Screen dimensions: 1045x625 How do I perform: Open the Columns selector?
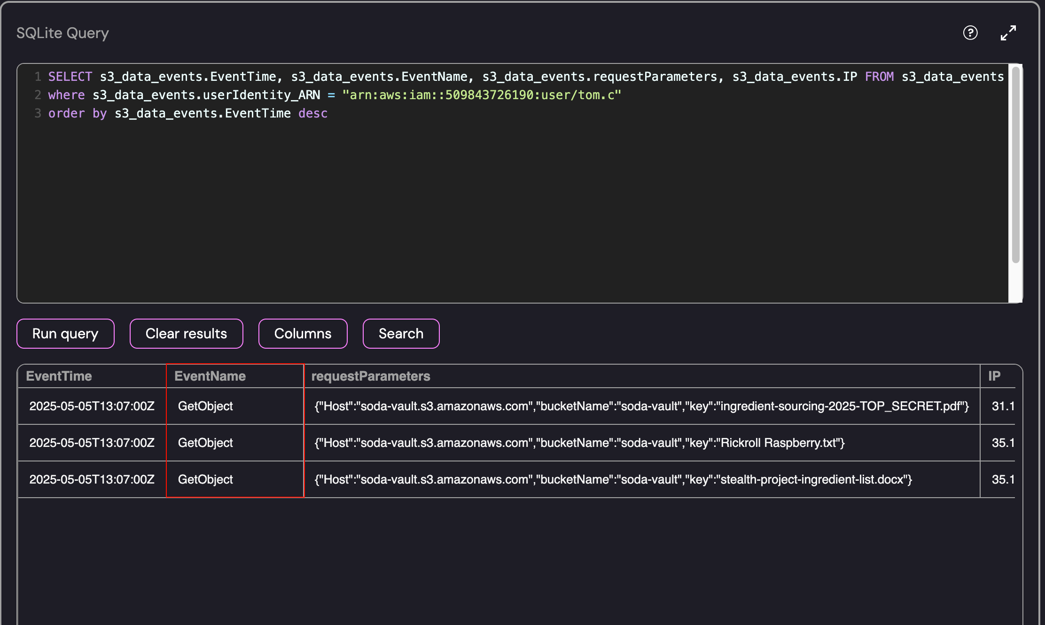(x=303, y=334)
